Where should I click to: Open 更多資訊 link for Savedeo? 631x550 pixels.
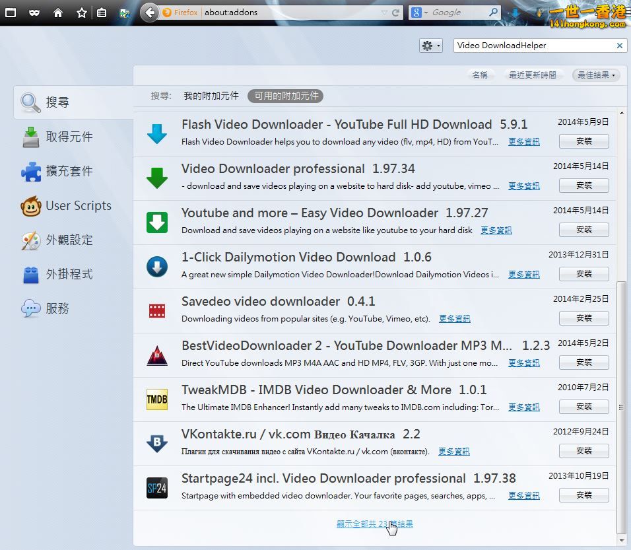tap(454, 319)
